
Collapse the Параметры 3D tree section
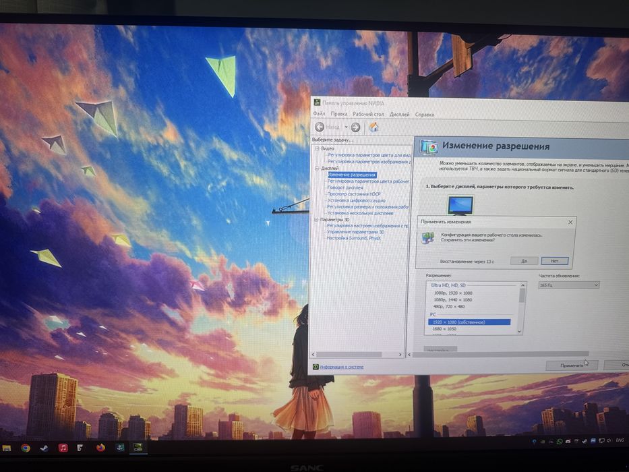pyautogui.click(x=316, y=220)
